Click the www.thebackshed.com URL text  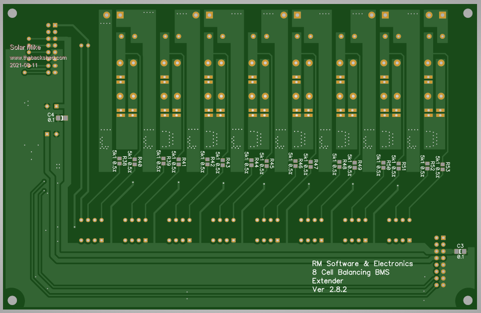point(38,58)
